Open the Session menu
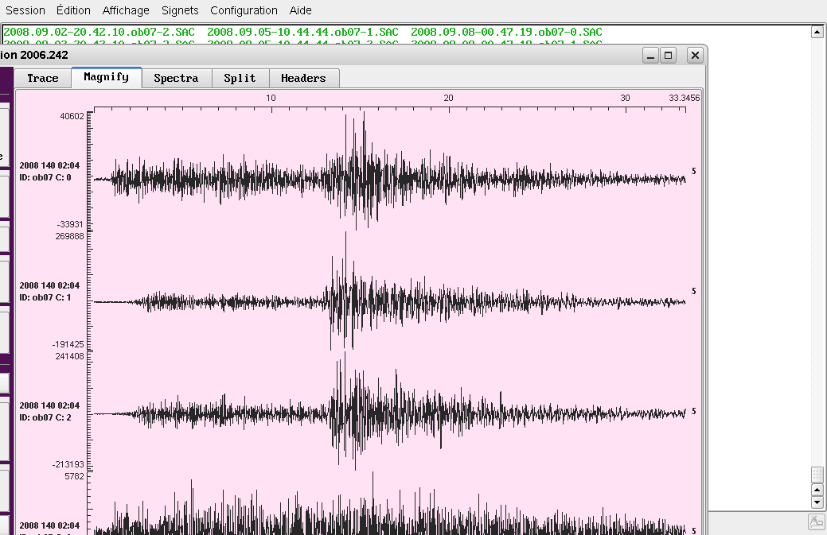827x535 pixels. pos(25,10)
